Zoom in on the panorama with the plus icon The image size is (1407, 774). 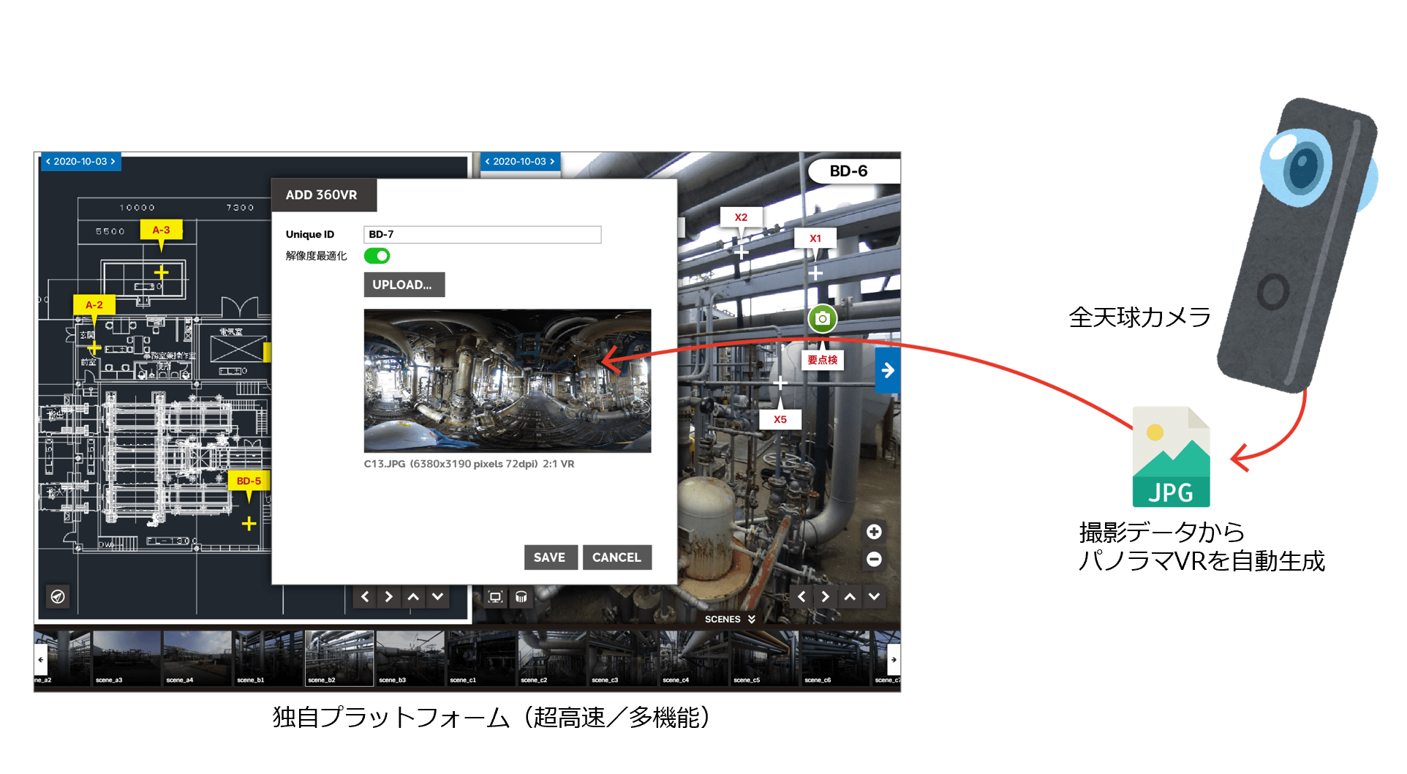point(874,531)
